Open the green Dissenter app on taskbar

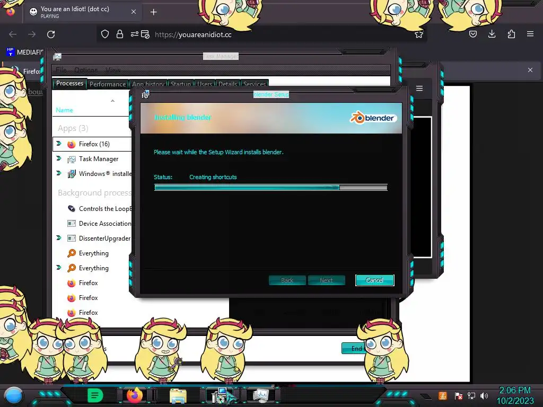point(95,395)
